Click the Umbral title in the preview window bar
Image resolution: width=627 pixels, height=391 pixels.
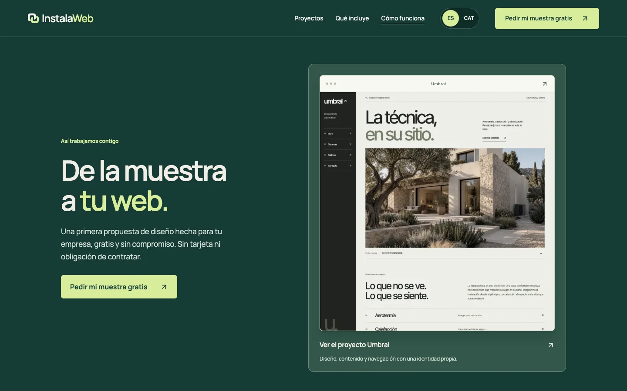pyautogui.click(x=438, y=84)
